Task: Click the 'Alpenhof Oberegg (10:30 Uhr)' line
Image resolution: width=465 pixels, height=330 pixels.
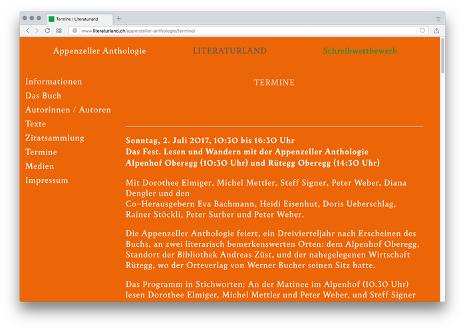Action: [x=252, y=163]
